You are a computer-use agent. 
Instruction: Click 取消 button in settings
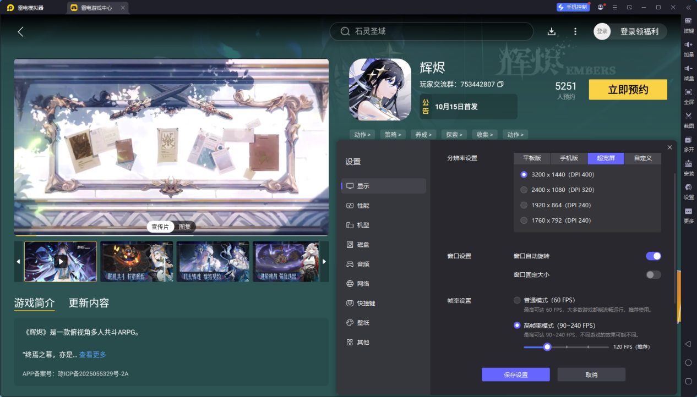[591, 375]
